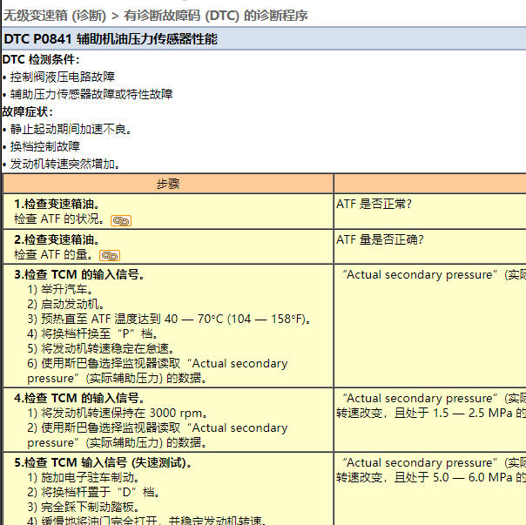Select substep 将发动机转速稳定在怠速
Image resolution: width=526 pixels, height=525 pixels.
click(x=101, y=348)
